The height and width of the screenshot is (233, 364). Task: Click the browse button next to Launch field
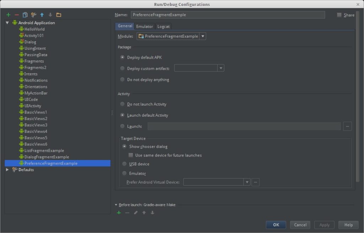click(347, 126)
